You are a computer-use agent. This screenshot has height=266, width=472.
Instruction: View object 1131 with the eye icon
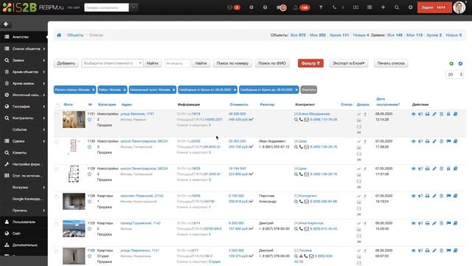(413, 114)
